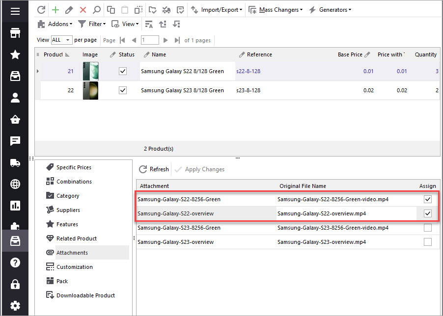Click the folder with checkmark icon
The image size is (443, 316).
[x=153, y=10]
